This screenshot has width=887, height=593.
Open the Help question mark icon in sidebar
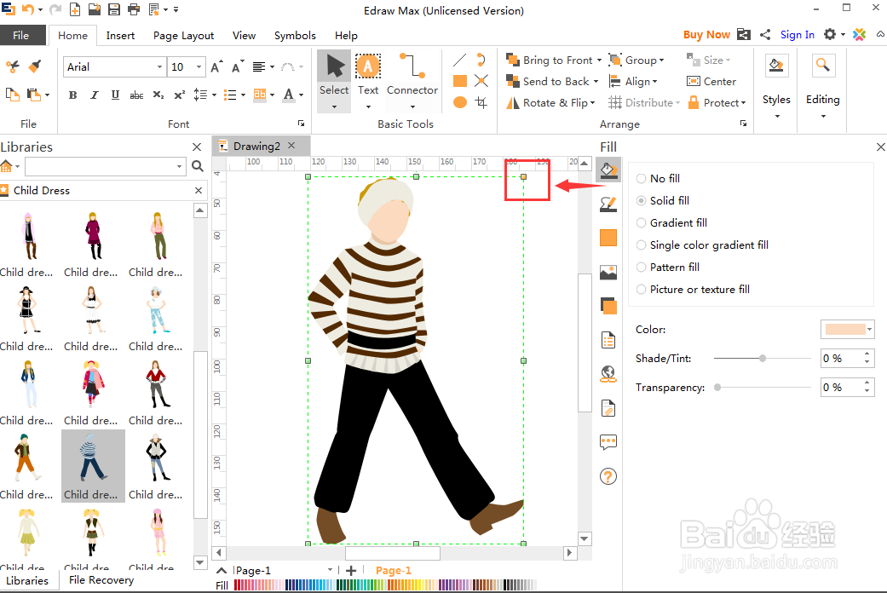click(608, 476)
